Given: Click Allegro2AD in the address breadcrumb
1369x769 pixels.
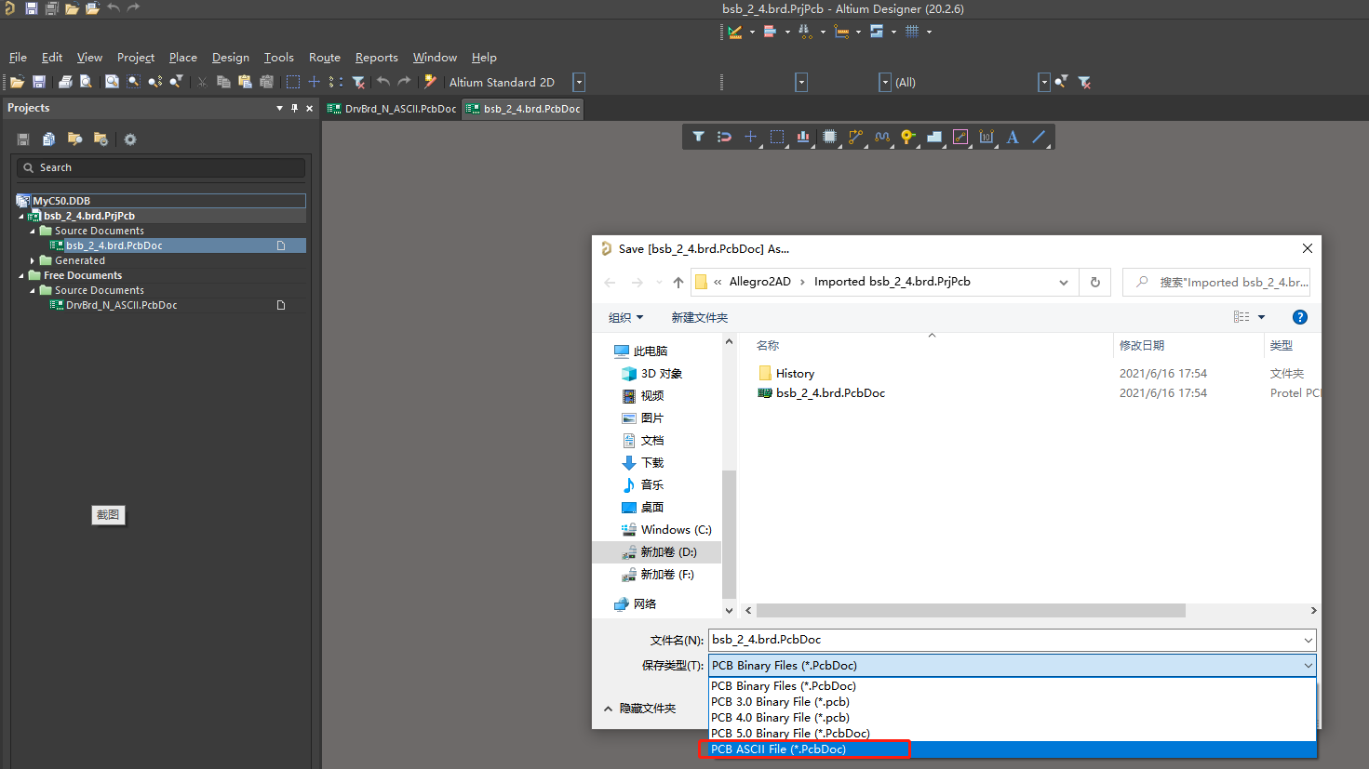Looking at the screenshot, I should tap(759, 282).
